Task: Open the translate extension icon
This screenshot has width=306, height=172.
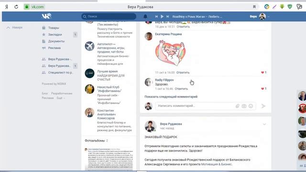Action: click(x=299, y=7)
